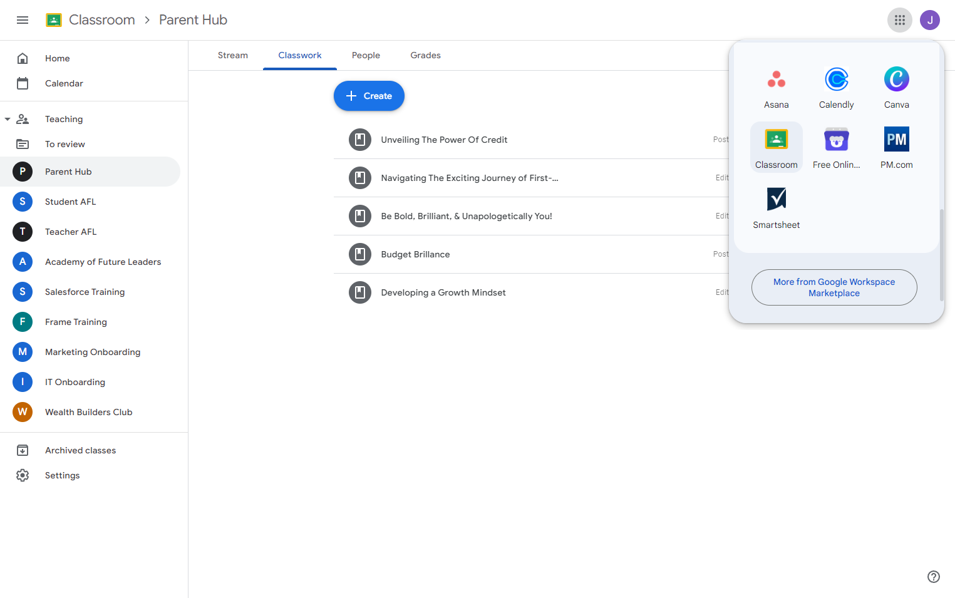This screenshot has width=955, height=598.
Task: Open Unveiling The Power Of Credit material
Action: [x=444, y=140]
